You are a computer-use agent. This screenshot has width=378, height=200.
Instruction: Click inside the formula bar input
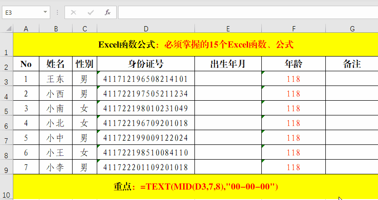(x=247, y=12)
